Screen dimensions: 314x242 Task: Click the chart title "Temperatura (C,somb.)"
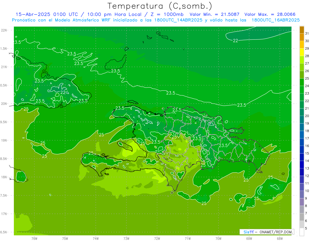(x=160, y=6)
